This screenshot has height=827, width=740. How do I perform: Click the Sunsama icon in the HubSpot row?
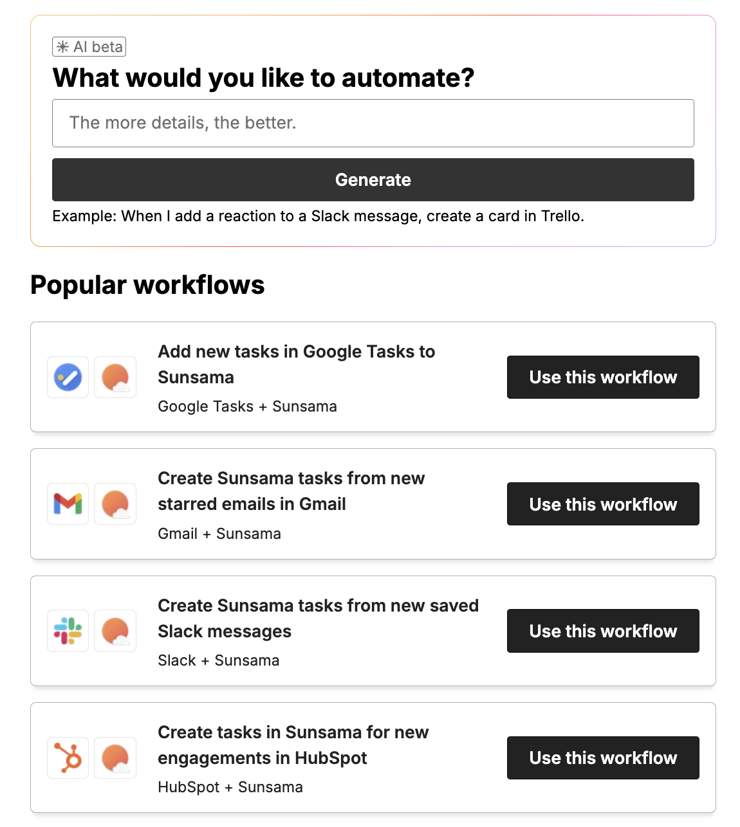click(x=115, y=758)
